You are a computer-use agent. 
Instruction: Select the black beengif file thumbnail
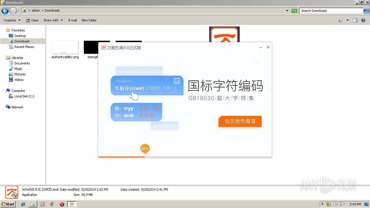(x=91, y=47)
